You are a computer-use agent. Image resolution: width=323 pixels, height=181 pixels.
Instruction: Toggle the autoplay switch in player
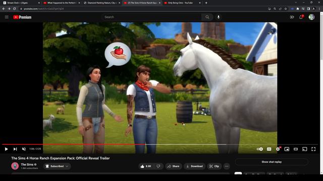[260, 149]
